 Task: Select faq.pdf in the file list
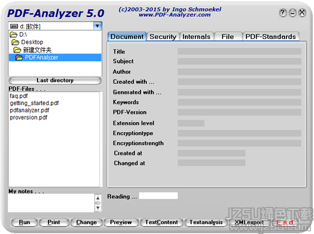[x=19, y=96]
